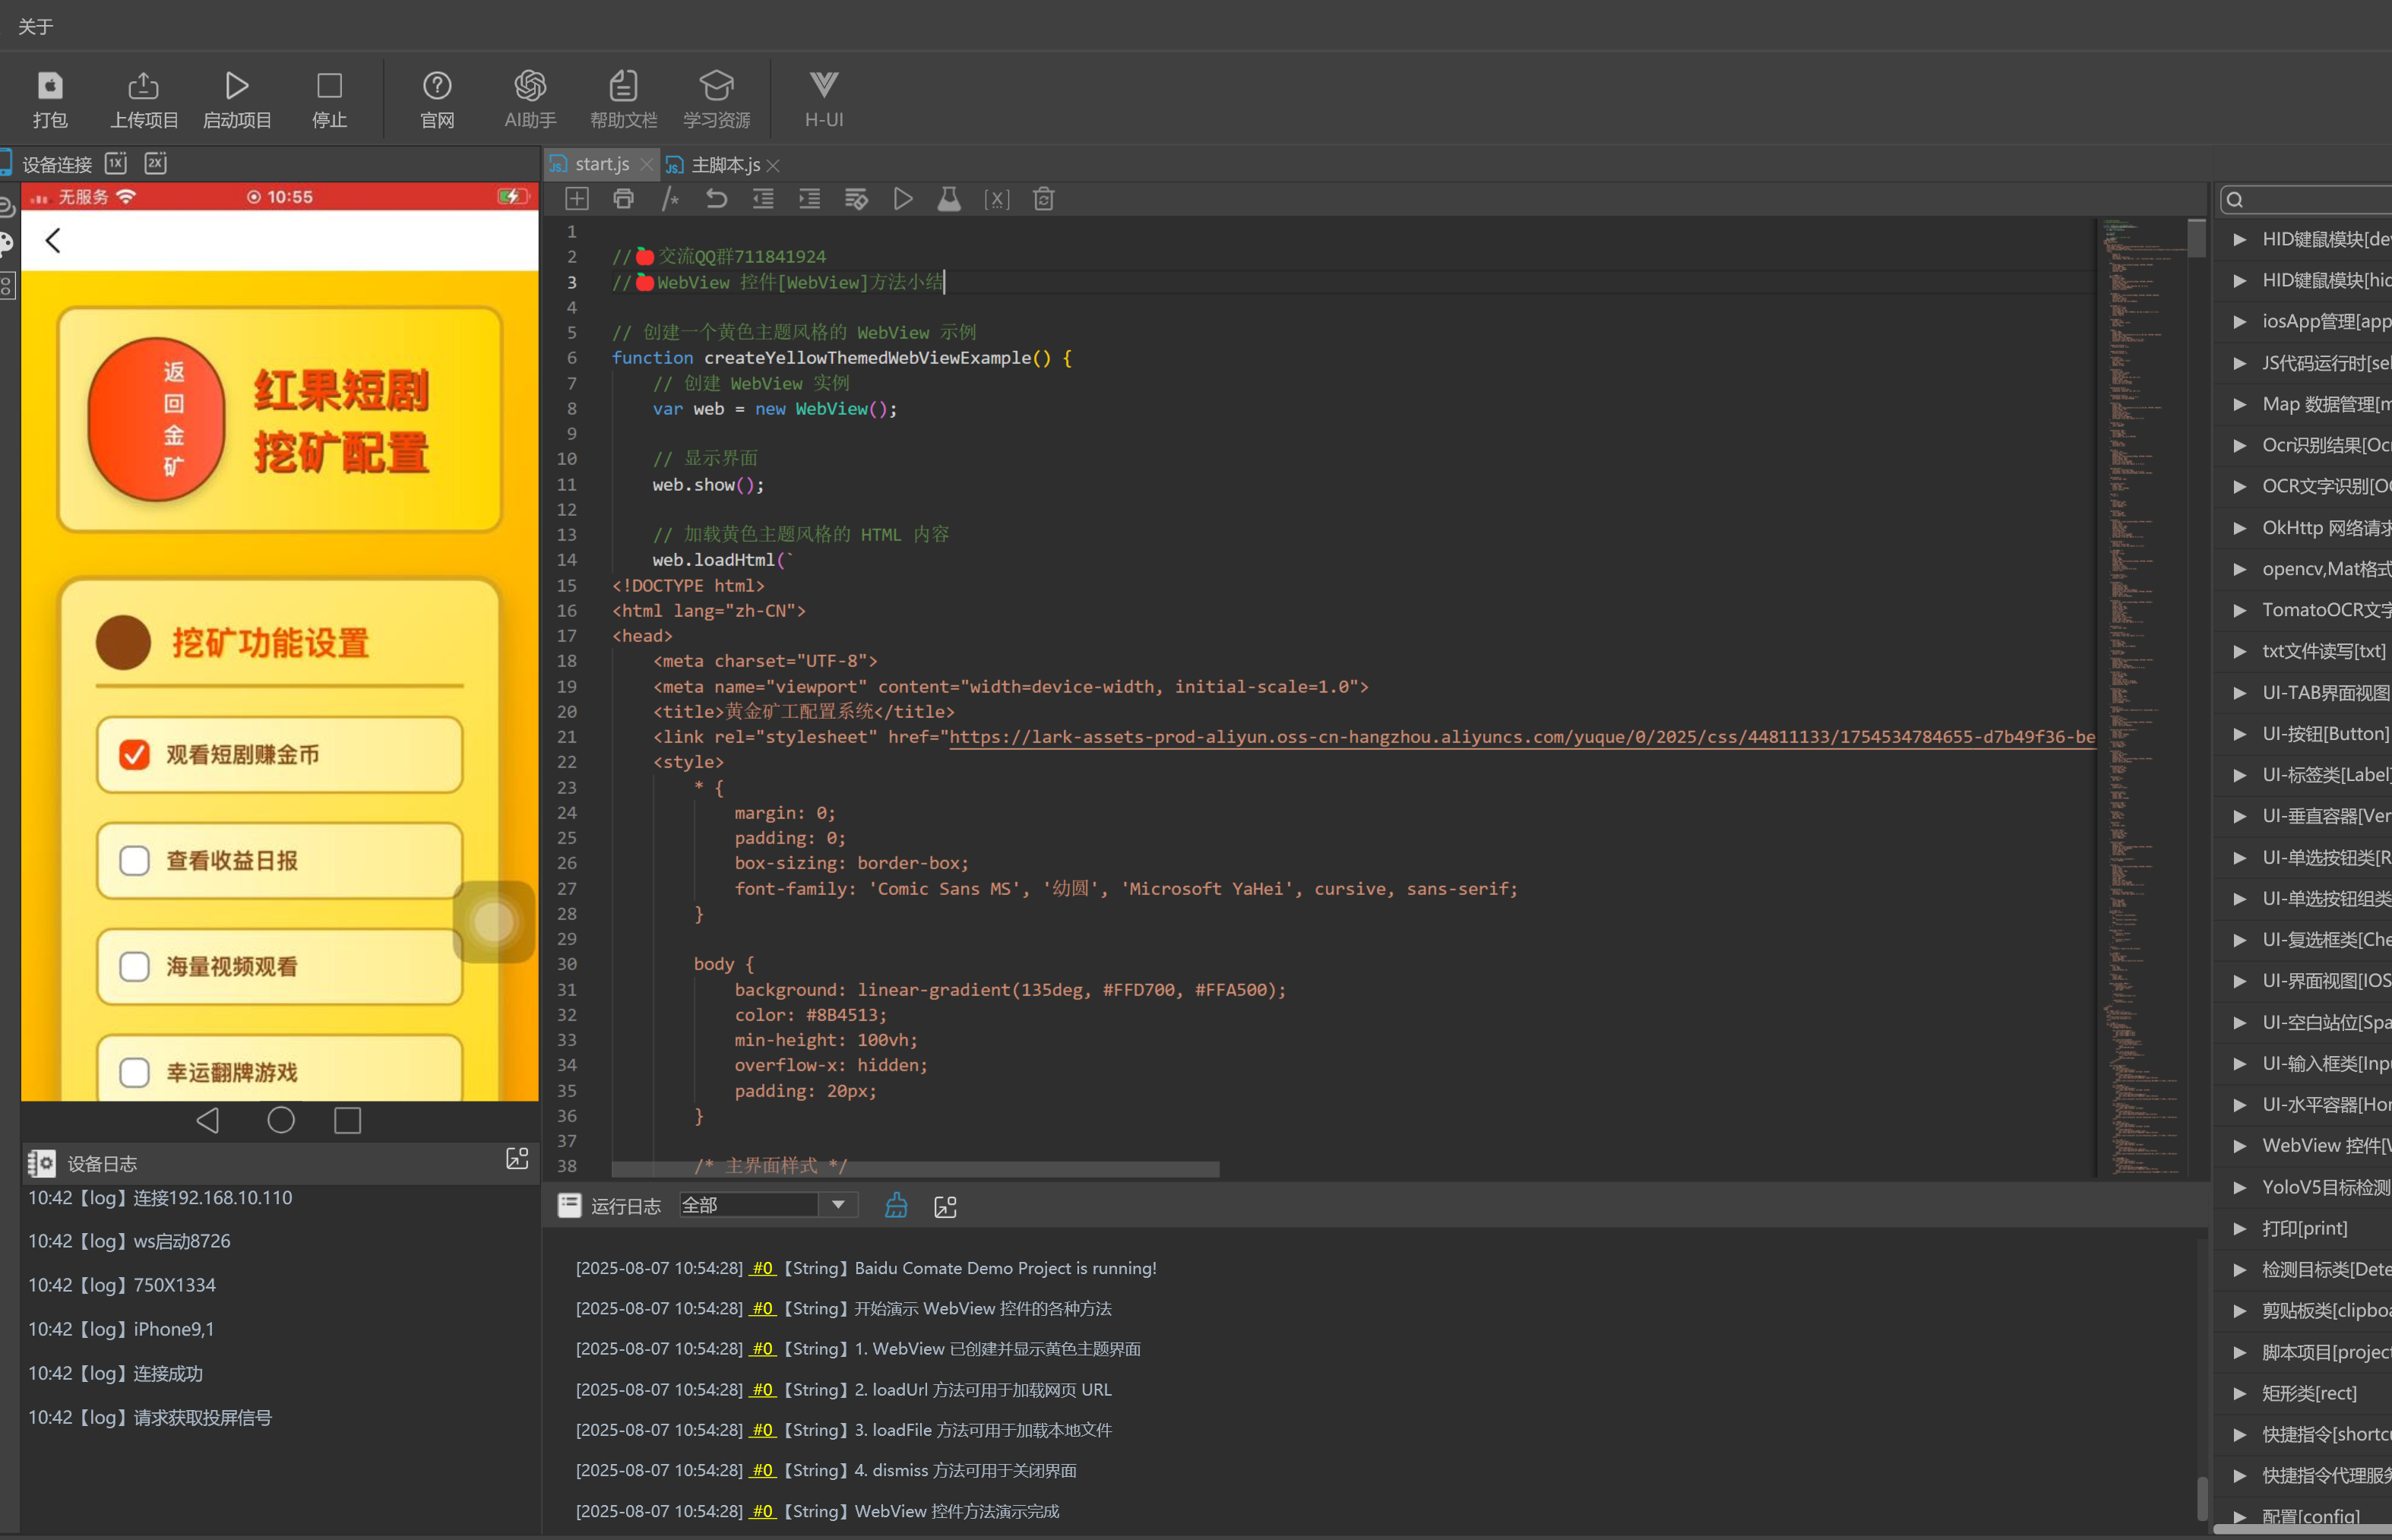Expand iosApp管理 tree item
The height and width of the screenshot is (1540, 2392).
pyautogui.click(x=2240, y=321)
